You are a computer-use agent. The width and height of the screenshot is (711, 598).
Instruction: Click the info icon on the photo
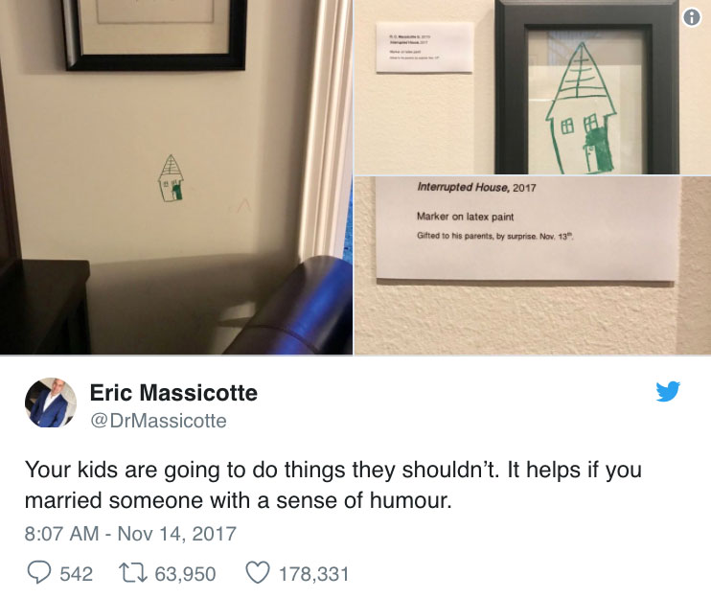pyautogui.click(x=692, y=17)
